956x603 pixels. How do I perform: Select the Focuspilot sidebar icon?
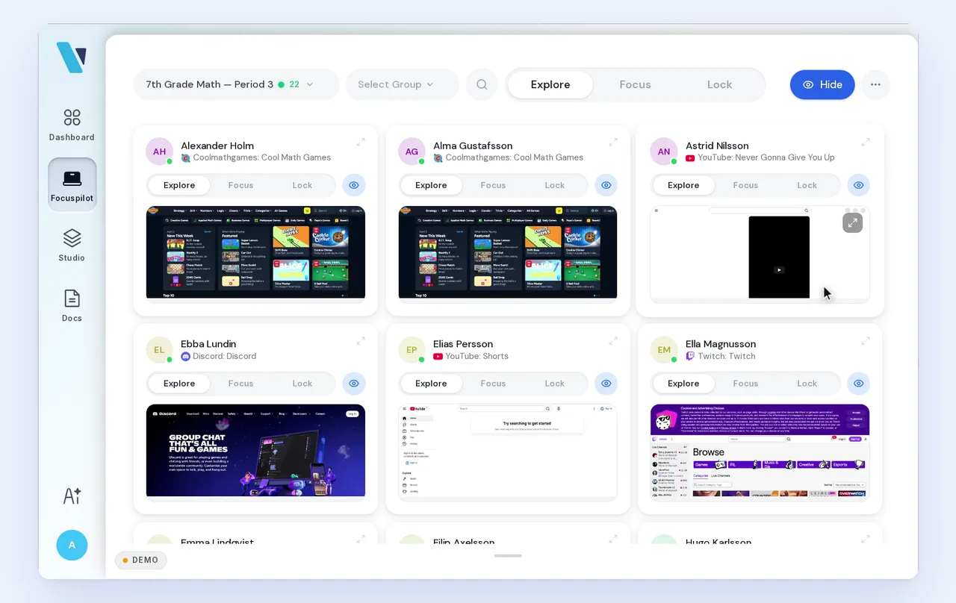72,184
